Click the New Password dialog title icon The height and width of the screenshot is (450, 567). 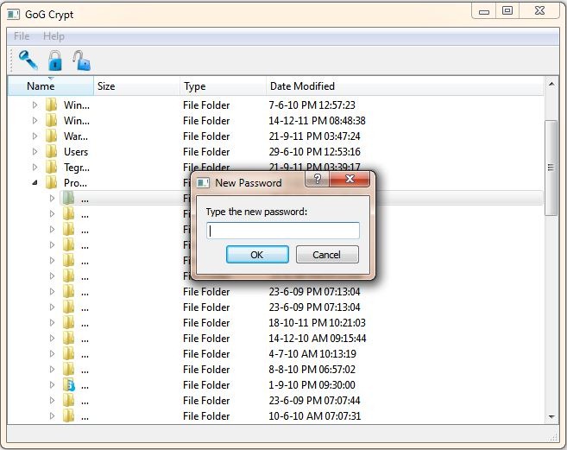pyautogui.click(x=203, y=183)
